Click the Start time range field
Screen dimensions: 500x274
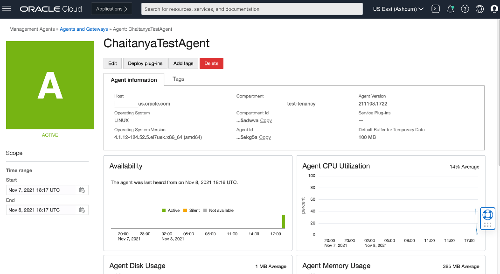47,190
